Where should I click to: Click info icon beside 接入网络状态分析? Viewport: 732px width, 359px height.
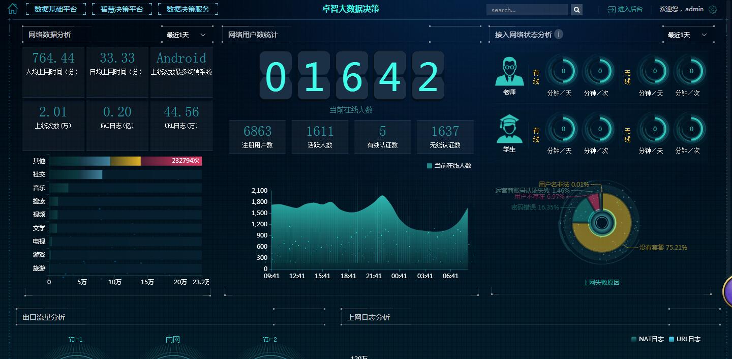(x=559, y=34)
